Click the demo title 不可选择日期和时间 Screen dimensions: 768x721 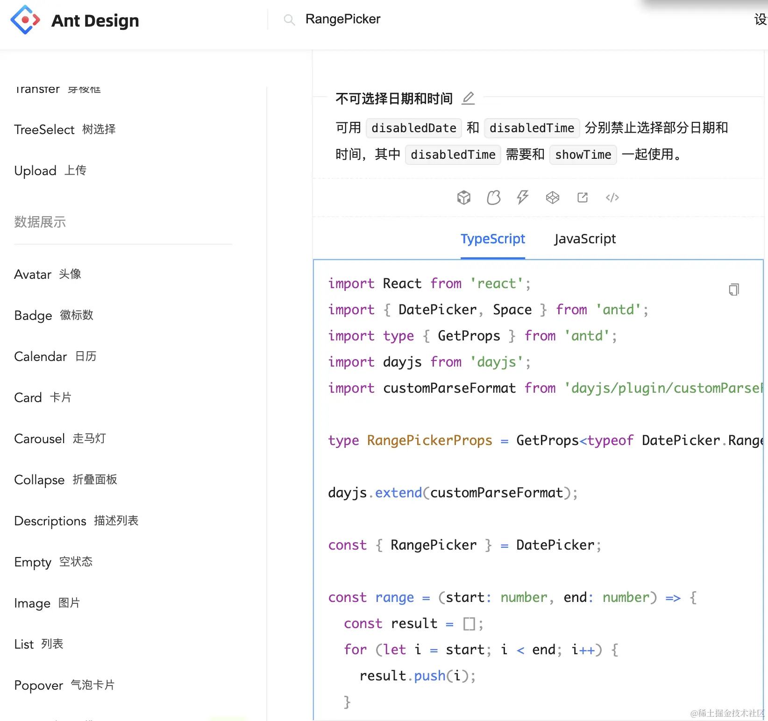pyautogui.click(x=394, y=99)
